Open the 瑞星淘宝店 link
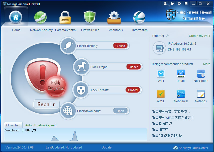Screen dimensions: 214x152 [160, 130]
